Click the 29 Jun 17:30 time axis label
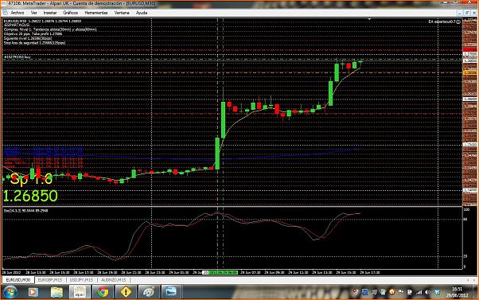 coord(370,272)
